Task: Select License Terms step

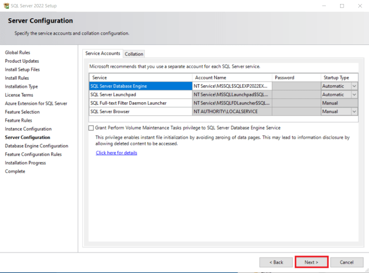Action: [x=19, y=95]
